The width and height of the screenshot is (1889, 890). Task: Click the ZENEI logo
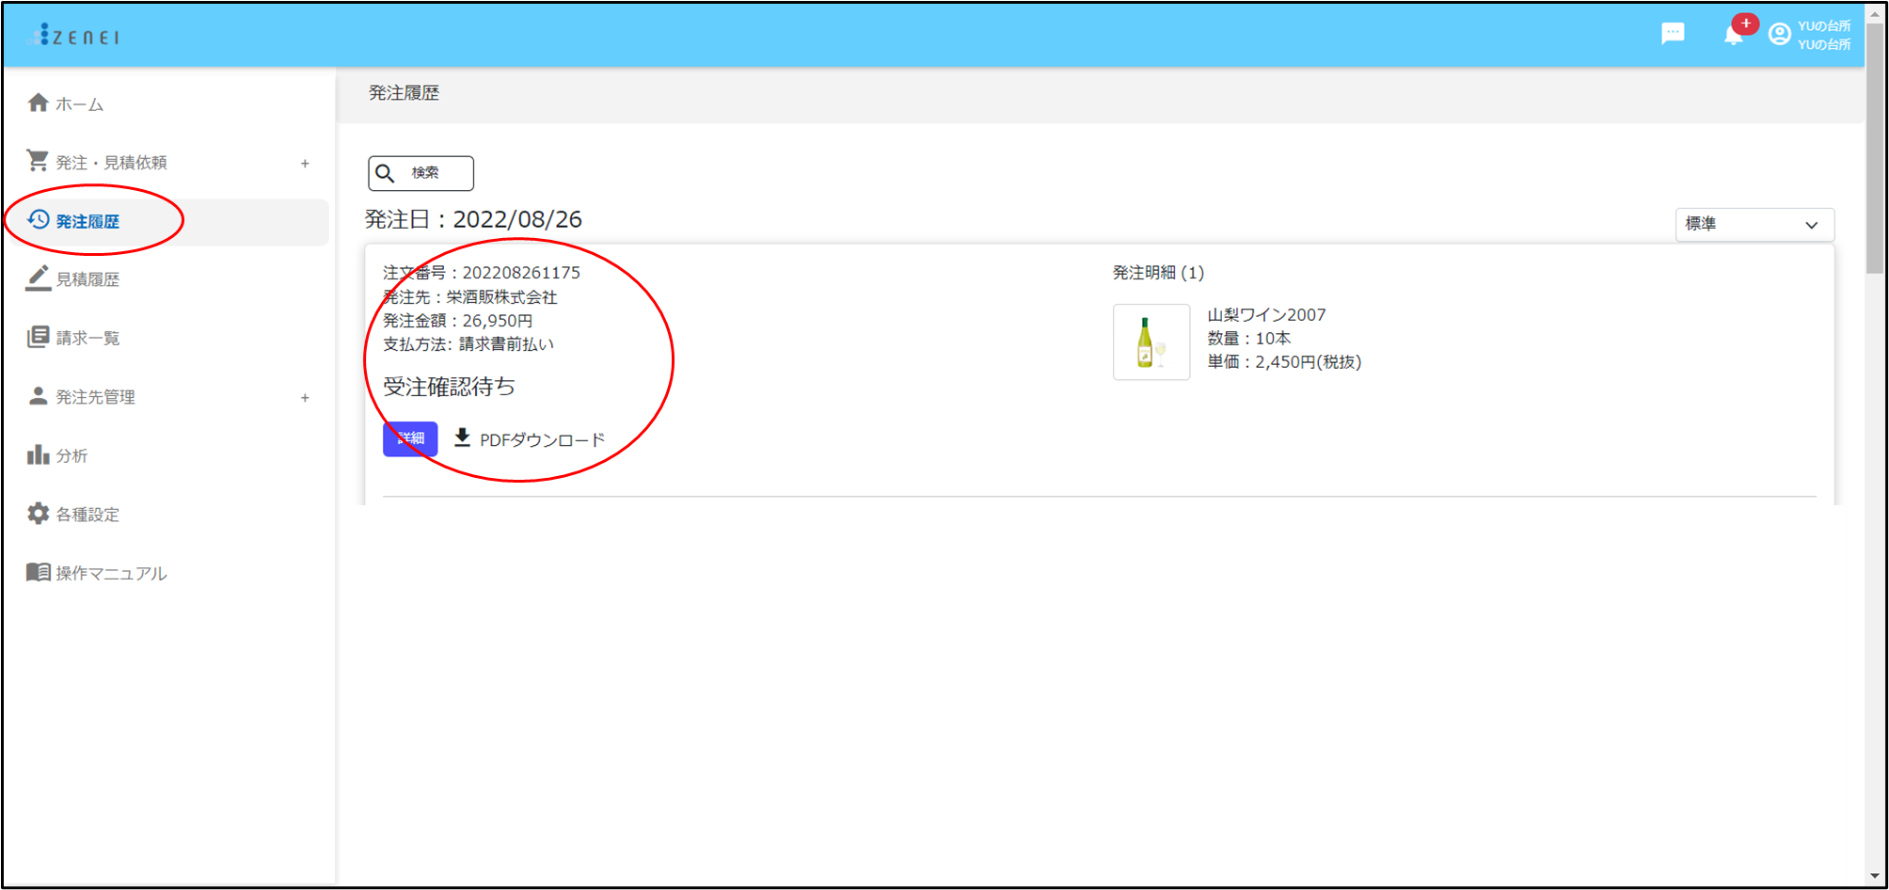[74, 36]
